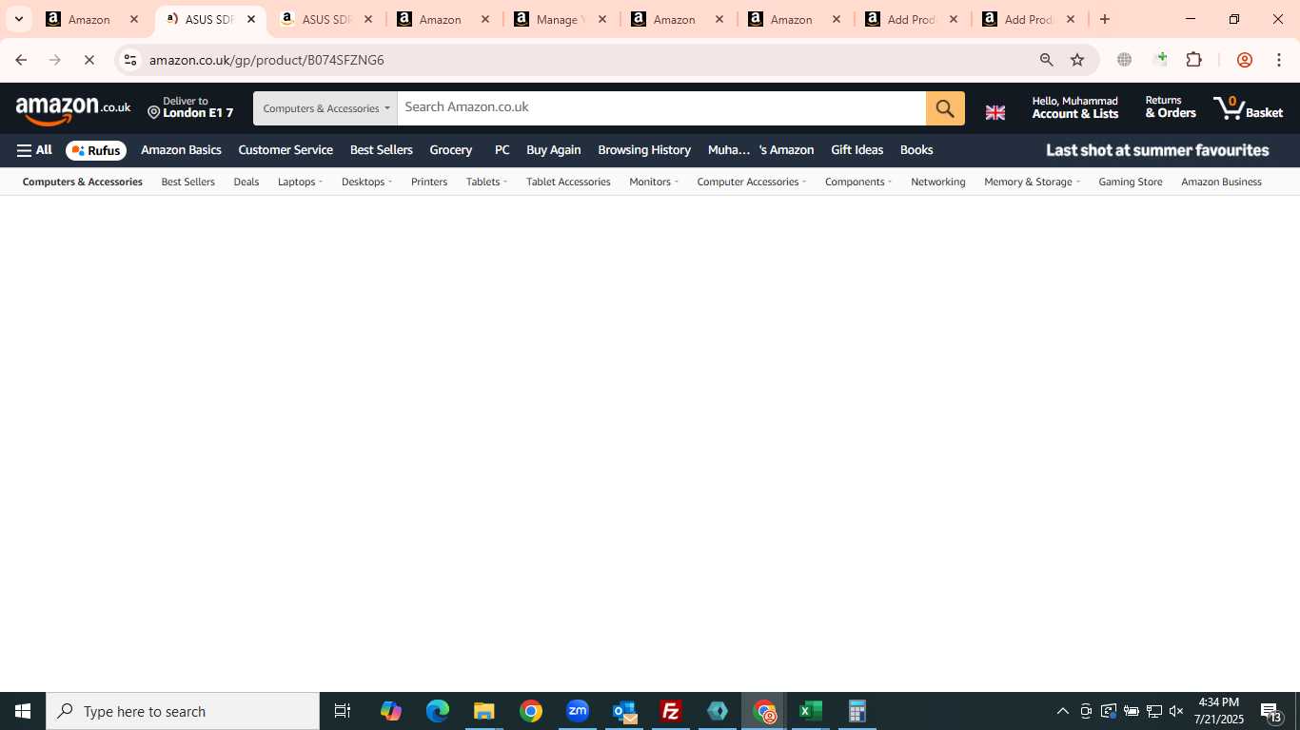Open Best Sellers in main nav

coord(382,150)
